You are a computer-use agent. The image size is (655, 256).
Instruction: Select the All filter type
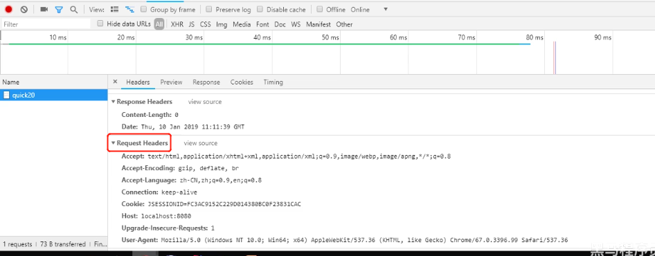[x=159, y=24]
